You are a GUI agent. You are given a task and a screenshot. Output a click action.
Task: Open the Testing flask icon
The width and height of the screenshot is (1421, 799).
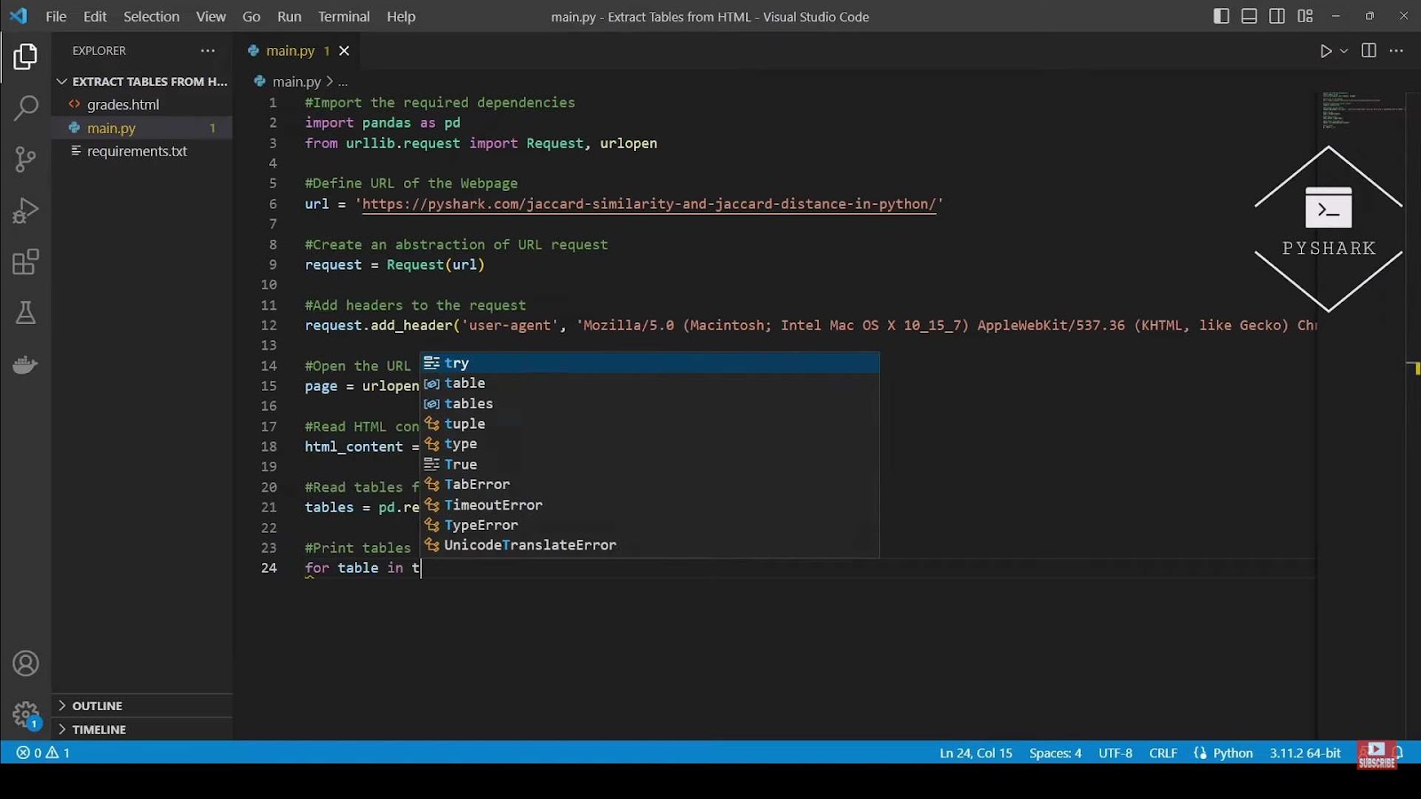[26, 312]
